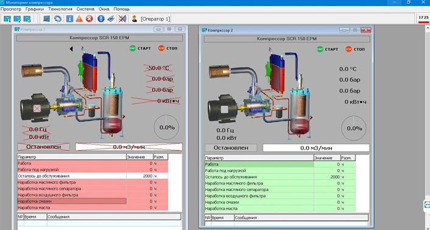The width and height of the screenshot is (430, 230).
Task: Click 0.0 м3/мин field in Компрессор 2
Action: click(x=316, y=148)
